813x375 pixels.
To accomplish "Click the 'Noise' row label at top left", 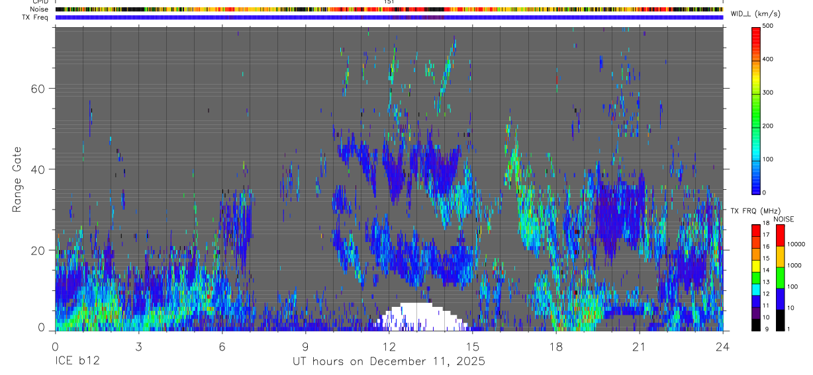I will (x=38, y=9).
